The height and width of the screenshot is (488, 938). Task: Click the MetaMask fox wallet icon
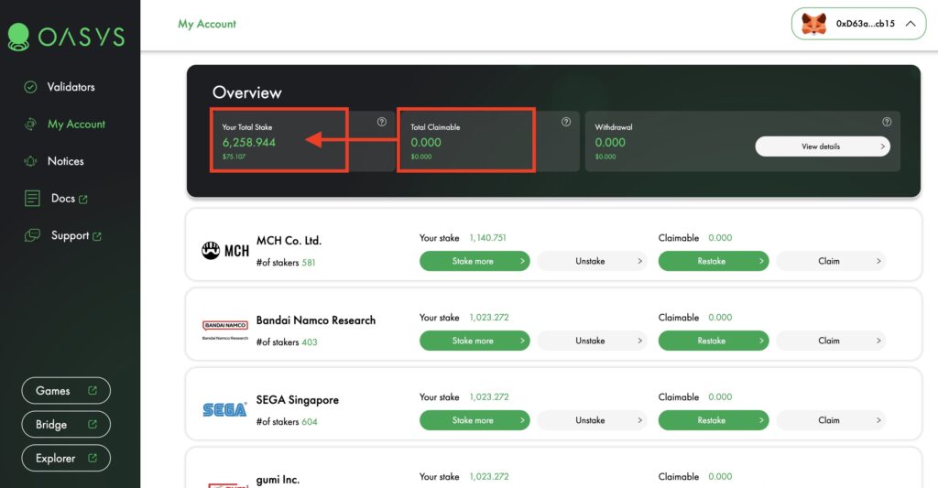(x=813, y=24)
